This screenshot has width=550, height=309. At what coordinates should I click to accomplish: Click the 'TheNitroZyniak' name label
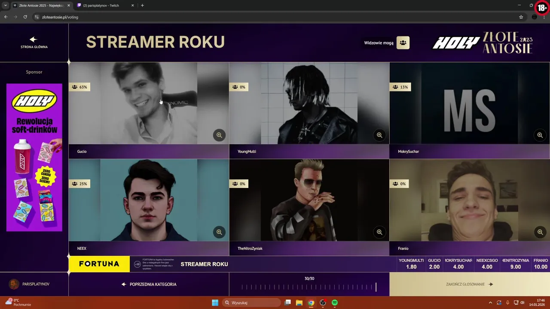(250, 248)
